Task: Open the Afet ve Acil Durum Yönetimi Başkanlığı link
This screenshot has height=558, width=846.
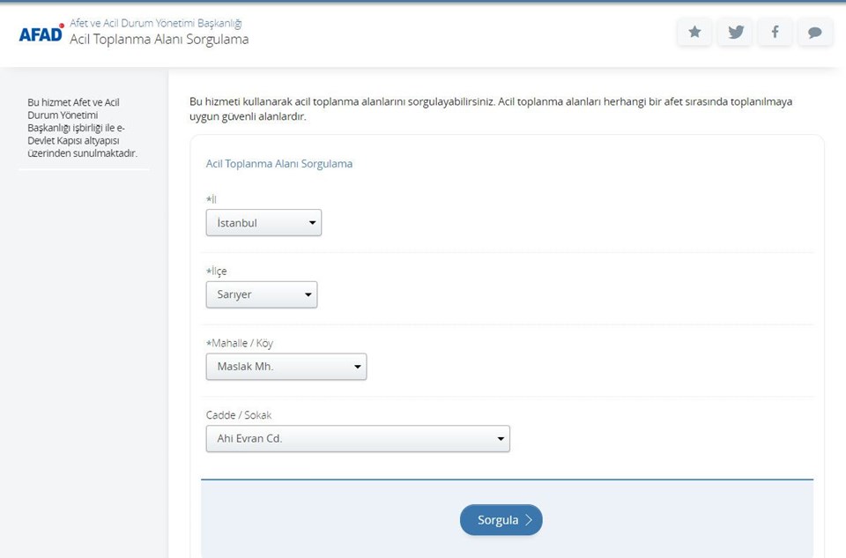Action: [x=155, y=23]
